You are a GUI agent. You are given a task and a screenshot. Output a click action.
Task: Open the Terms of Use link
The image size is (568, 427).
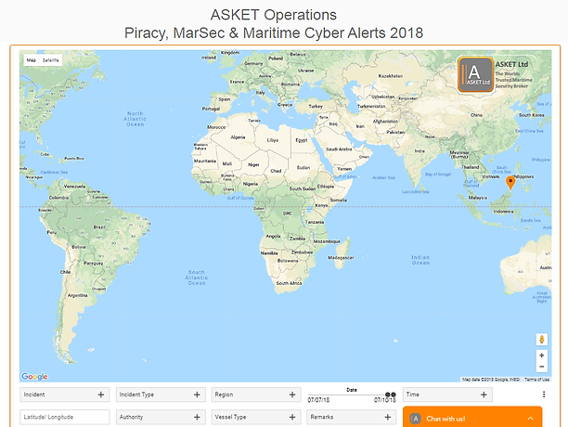[x=536, y=379]
